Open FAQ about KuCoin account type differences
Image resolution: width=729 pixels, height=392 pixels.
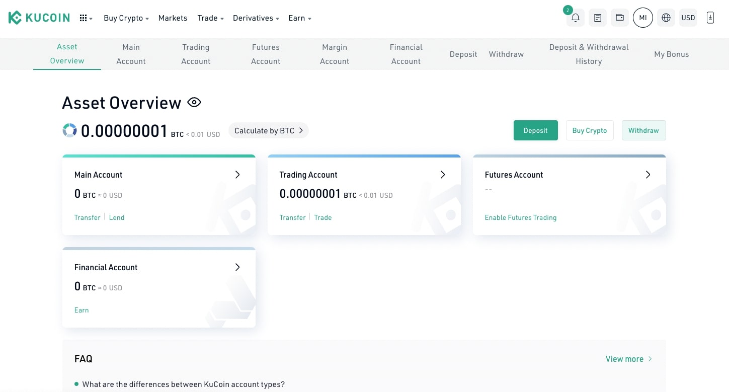click(184, 384)
